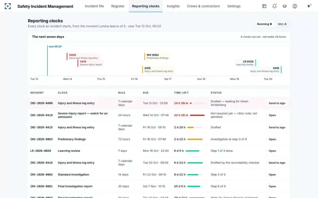Open the user account icon

coord(295,6)
